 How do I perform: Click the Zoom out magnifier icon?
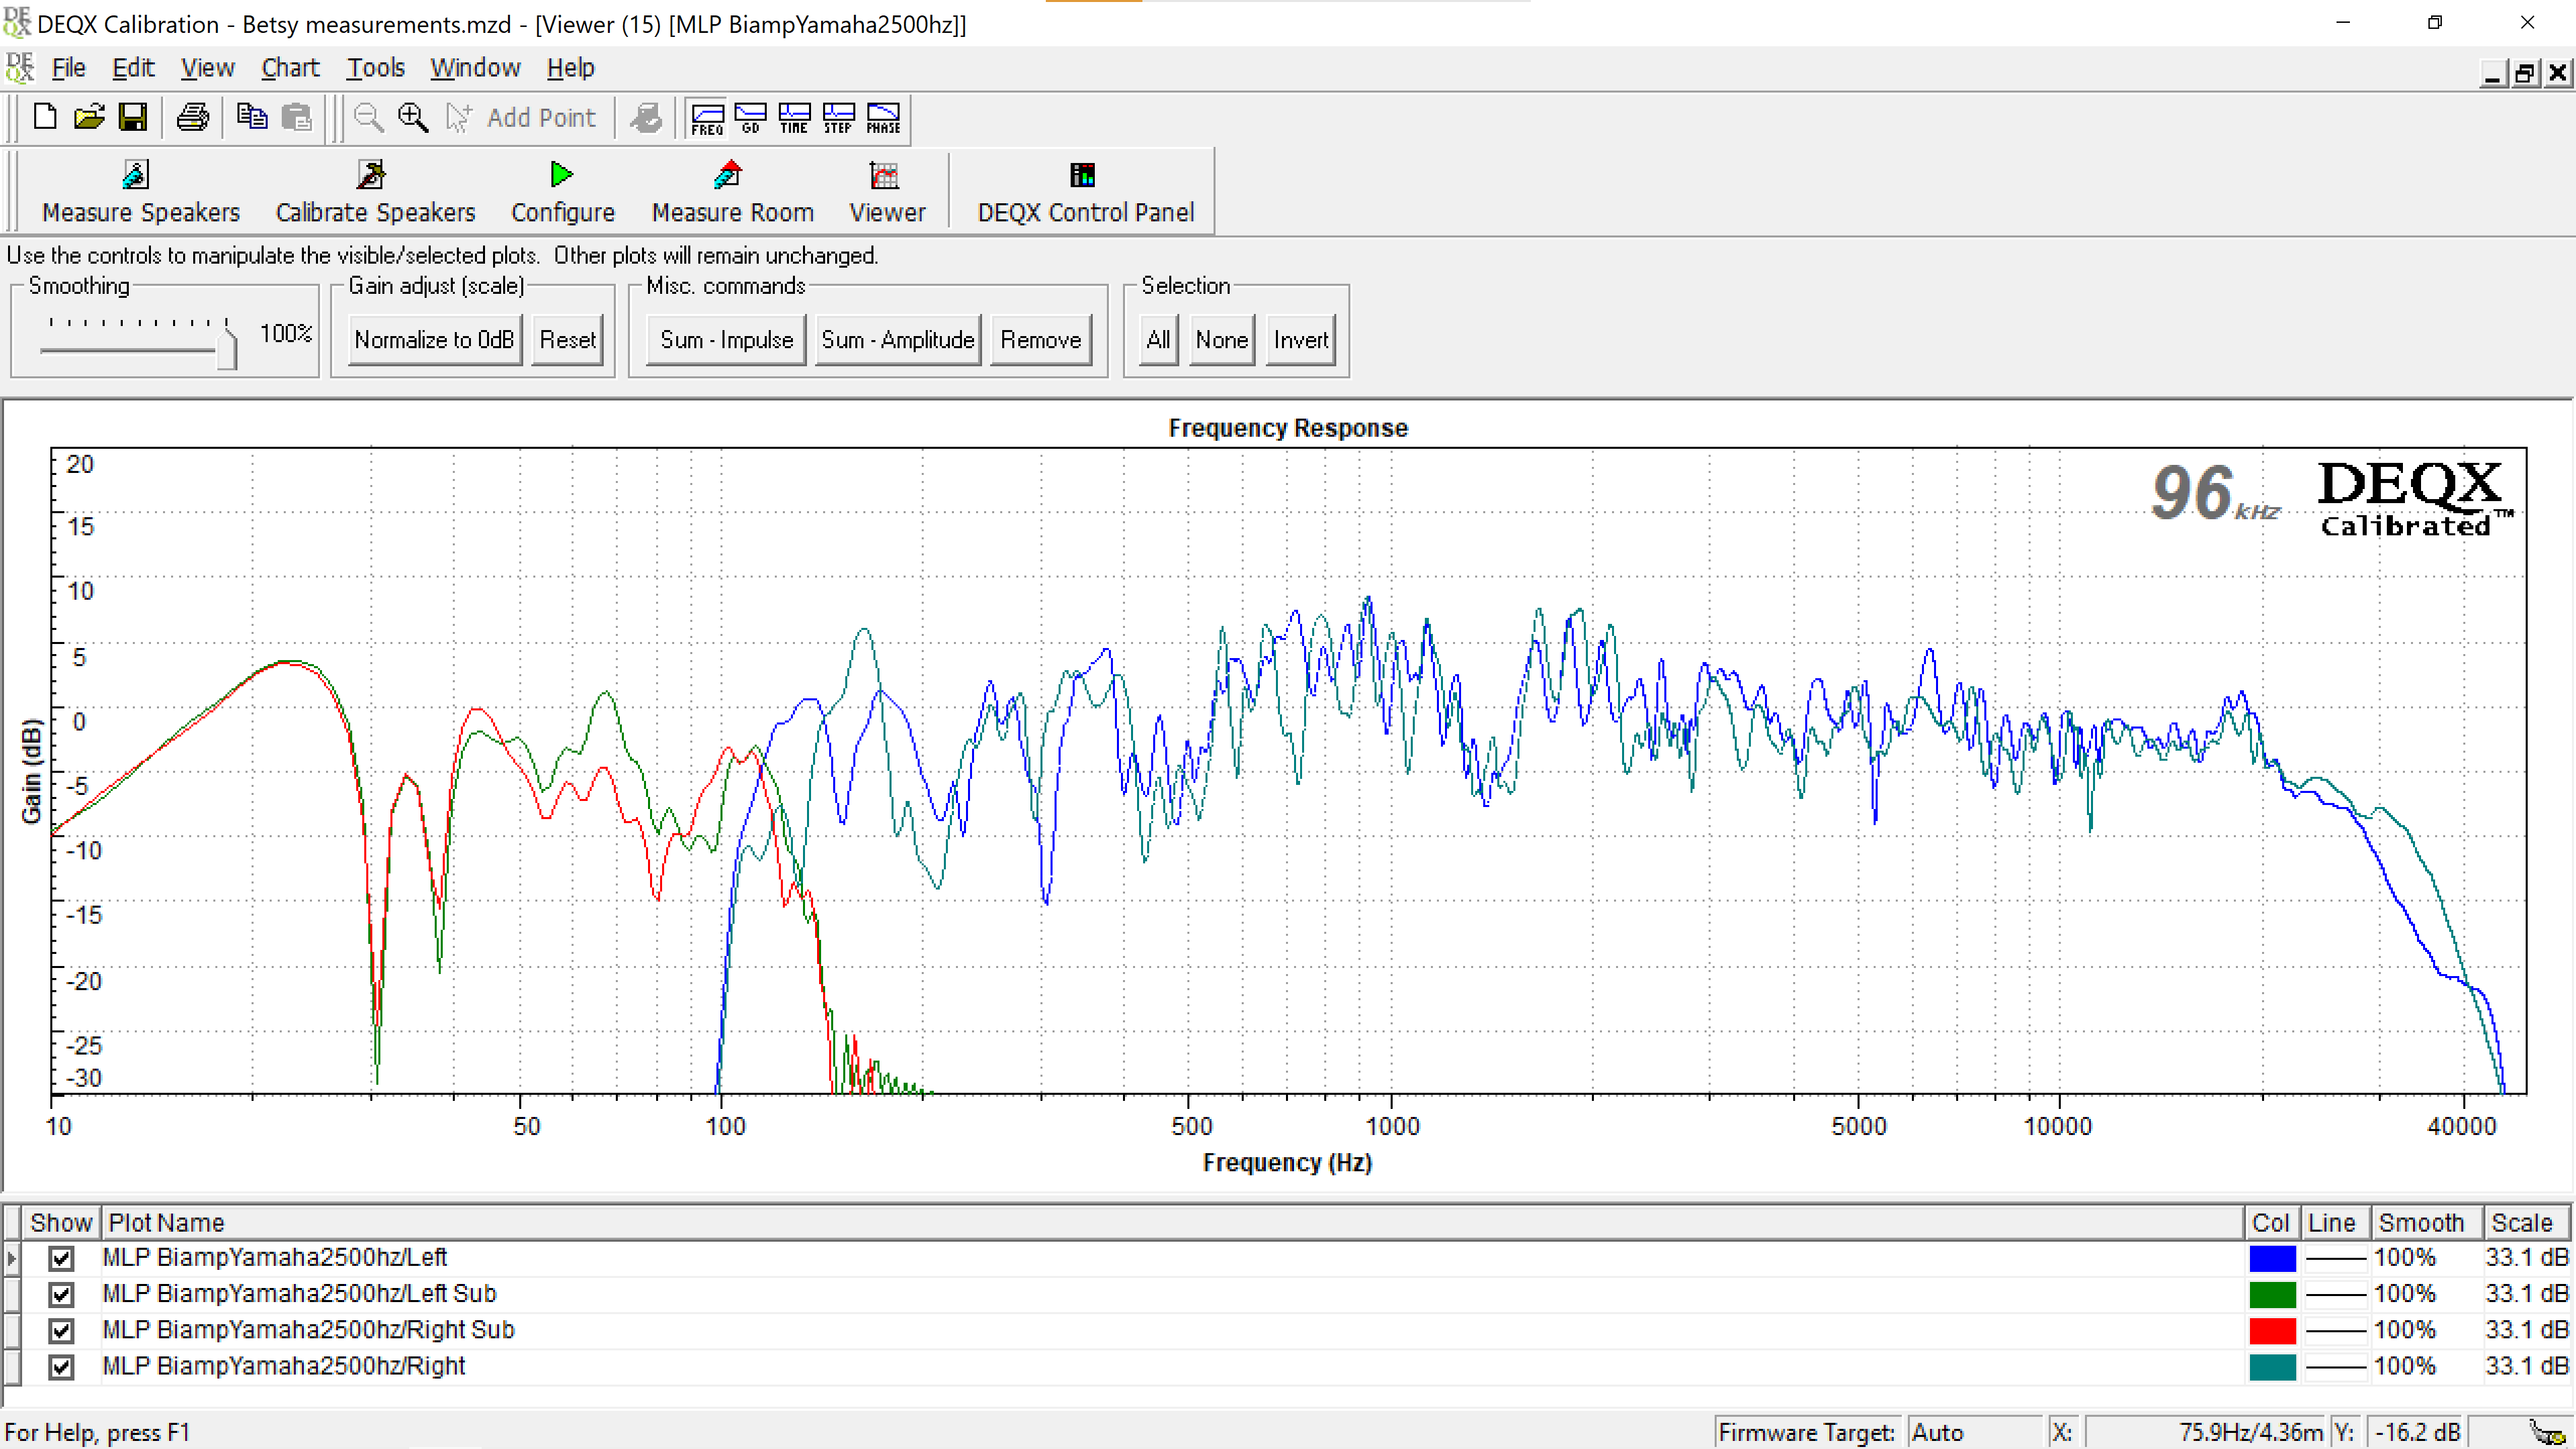click(x=369, y=118)
